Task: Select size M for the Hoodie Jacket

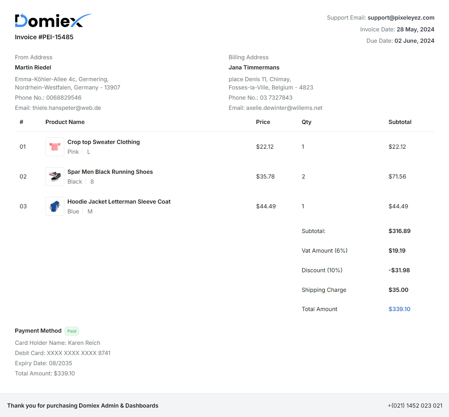Action: 90,211
